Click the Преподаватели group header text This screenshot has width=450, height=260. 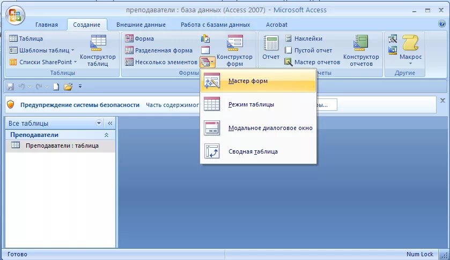(x=34, y=135)
